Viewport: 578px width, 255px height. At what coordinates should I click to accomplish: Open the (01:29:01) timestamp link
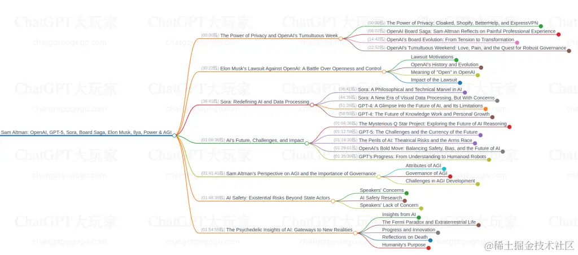(345, 148)
